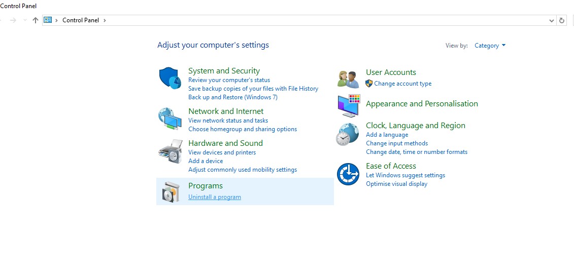Let Windows suggest settings

406,175
